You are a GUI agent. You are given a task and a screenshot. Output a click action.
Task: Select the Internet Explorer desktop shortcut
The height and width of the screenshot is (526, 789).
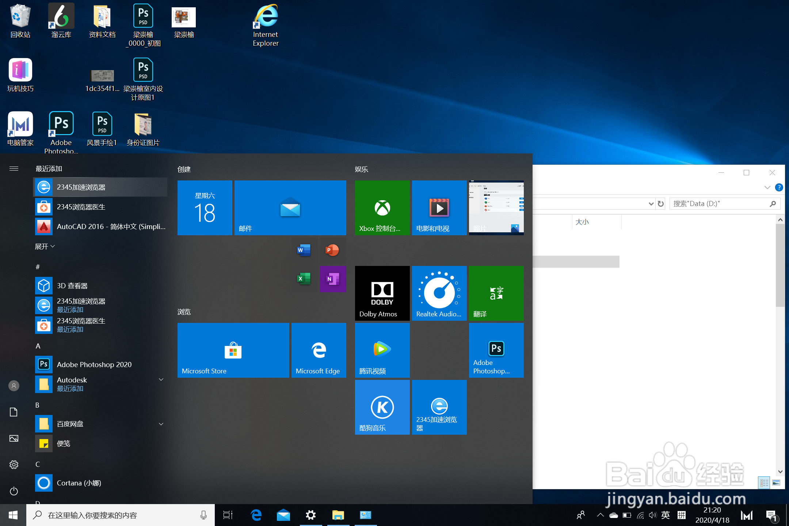(266, 26)
